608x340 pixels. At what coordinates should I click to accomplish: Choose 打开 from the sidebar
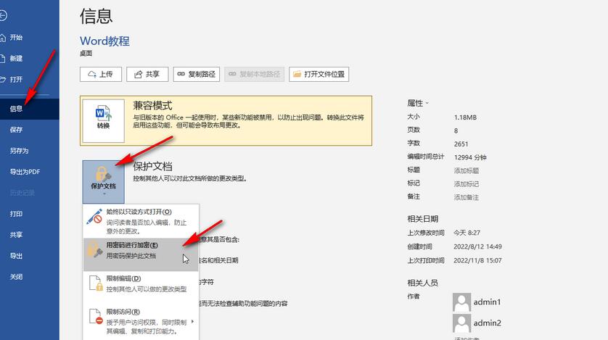16,80
